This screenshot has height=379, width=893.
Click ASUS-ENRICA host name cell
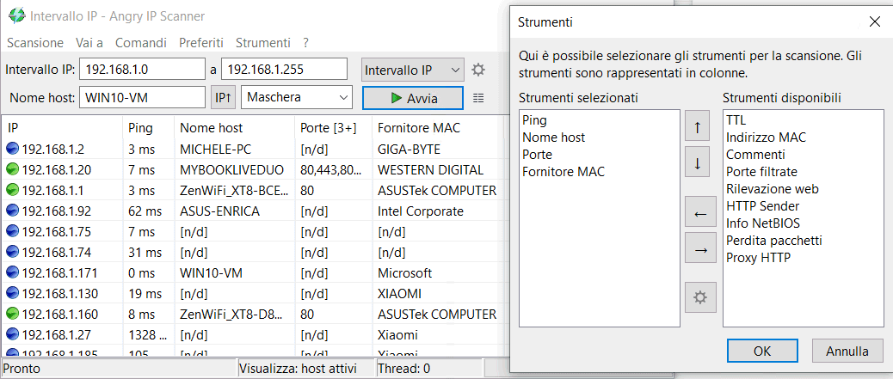click(x=220, y=211)
